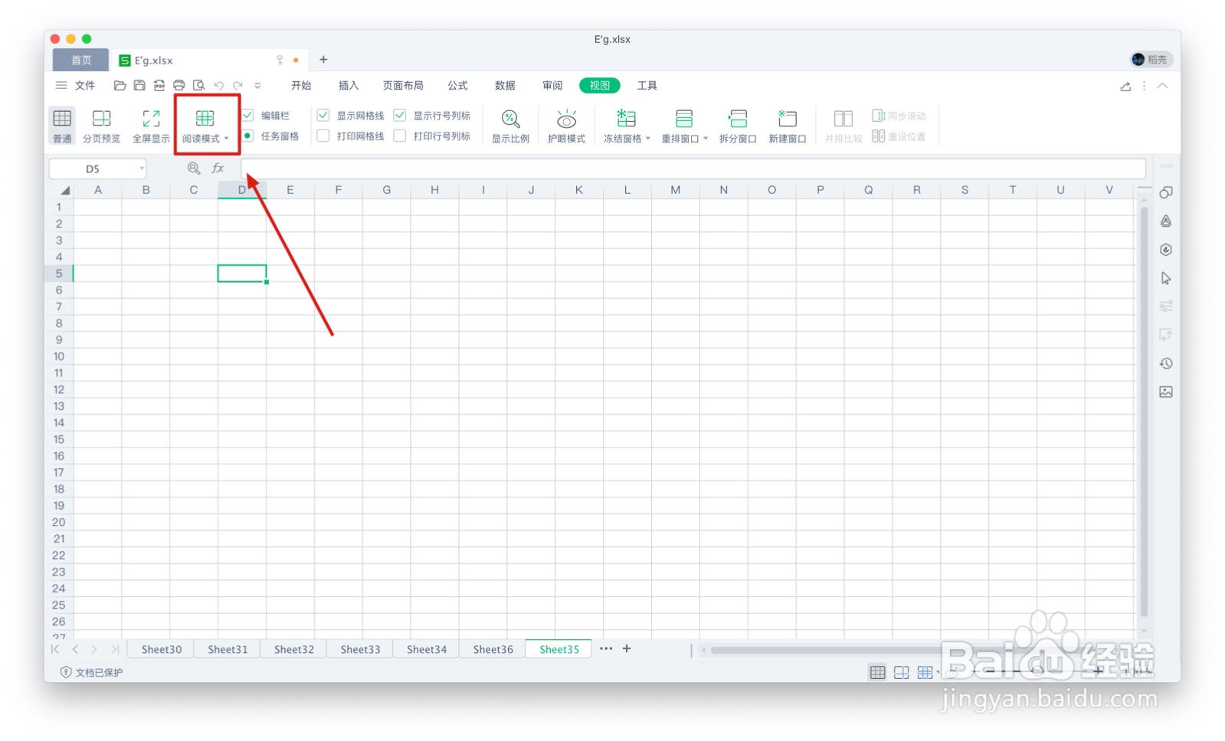Click the print icon

pyautogui.click(x=179, y=86)
